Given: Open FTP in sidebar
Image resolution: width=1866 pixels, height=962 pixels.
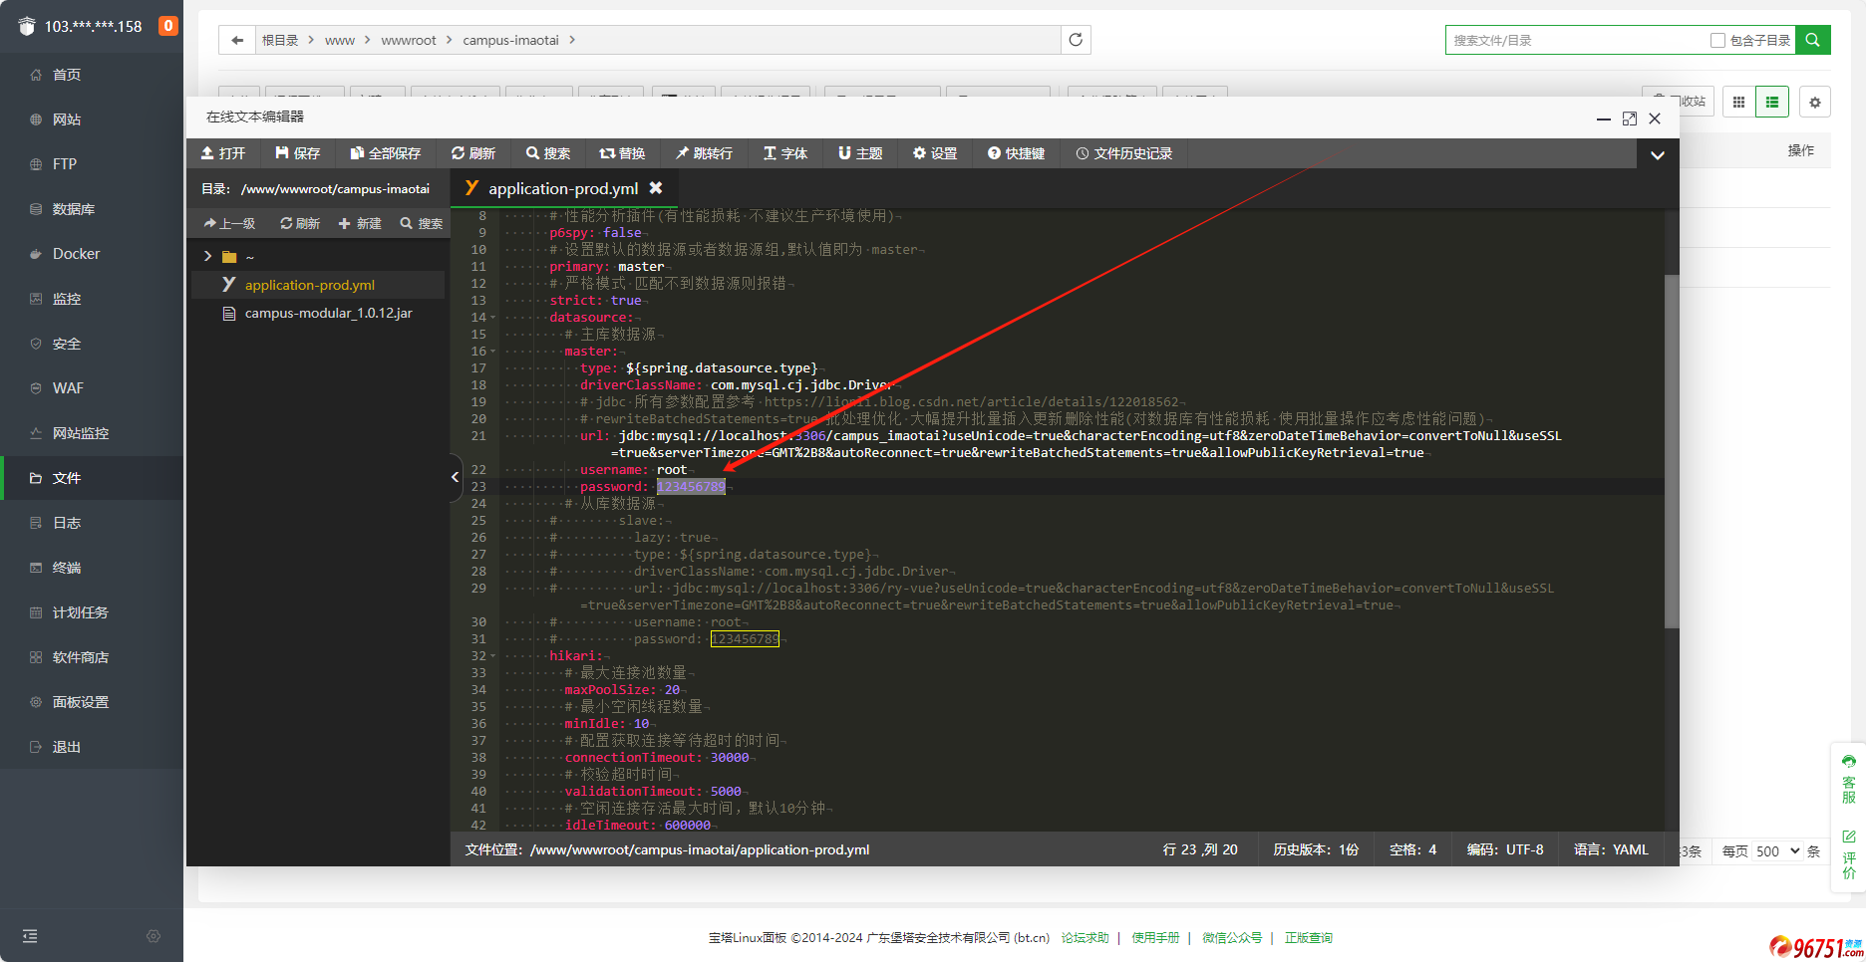Looking at the screenshot, I should (92, 164).
